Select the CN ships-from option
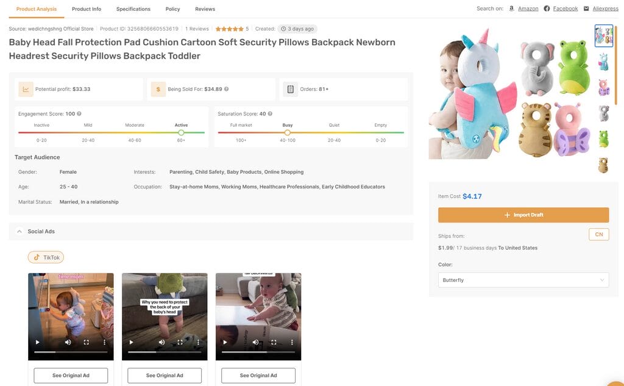This screenshot has height=386, width=624. [x=598, y=235]
